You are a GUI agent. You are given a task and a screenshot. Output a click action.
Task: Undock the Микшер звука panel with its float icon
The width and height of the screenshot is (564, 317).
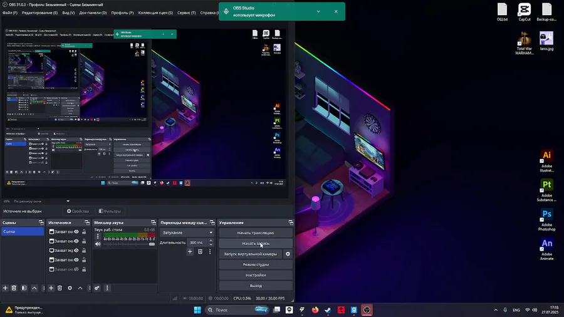[x=154, y=222]
